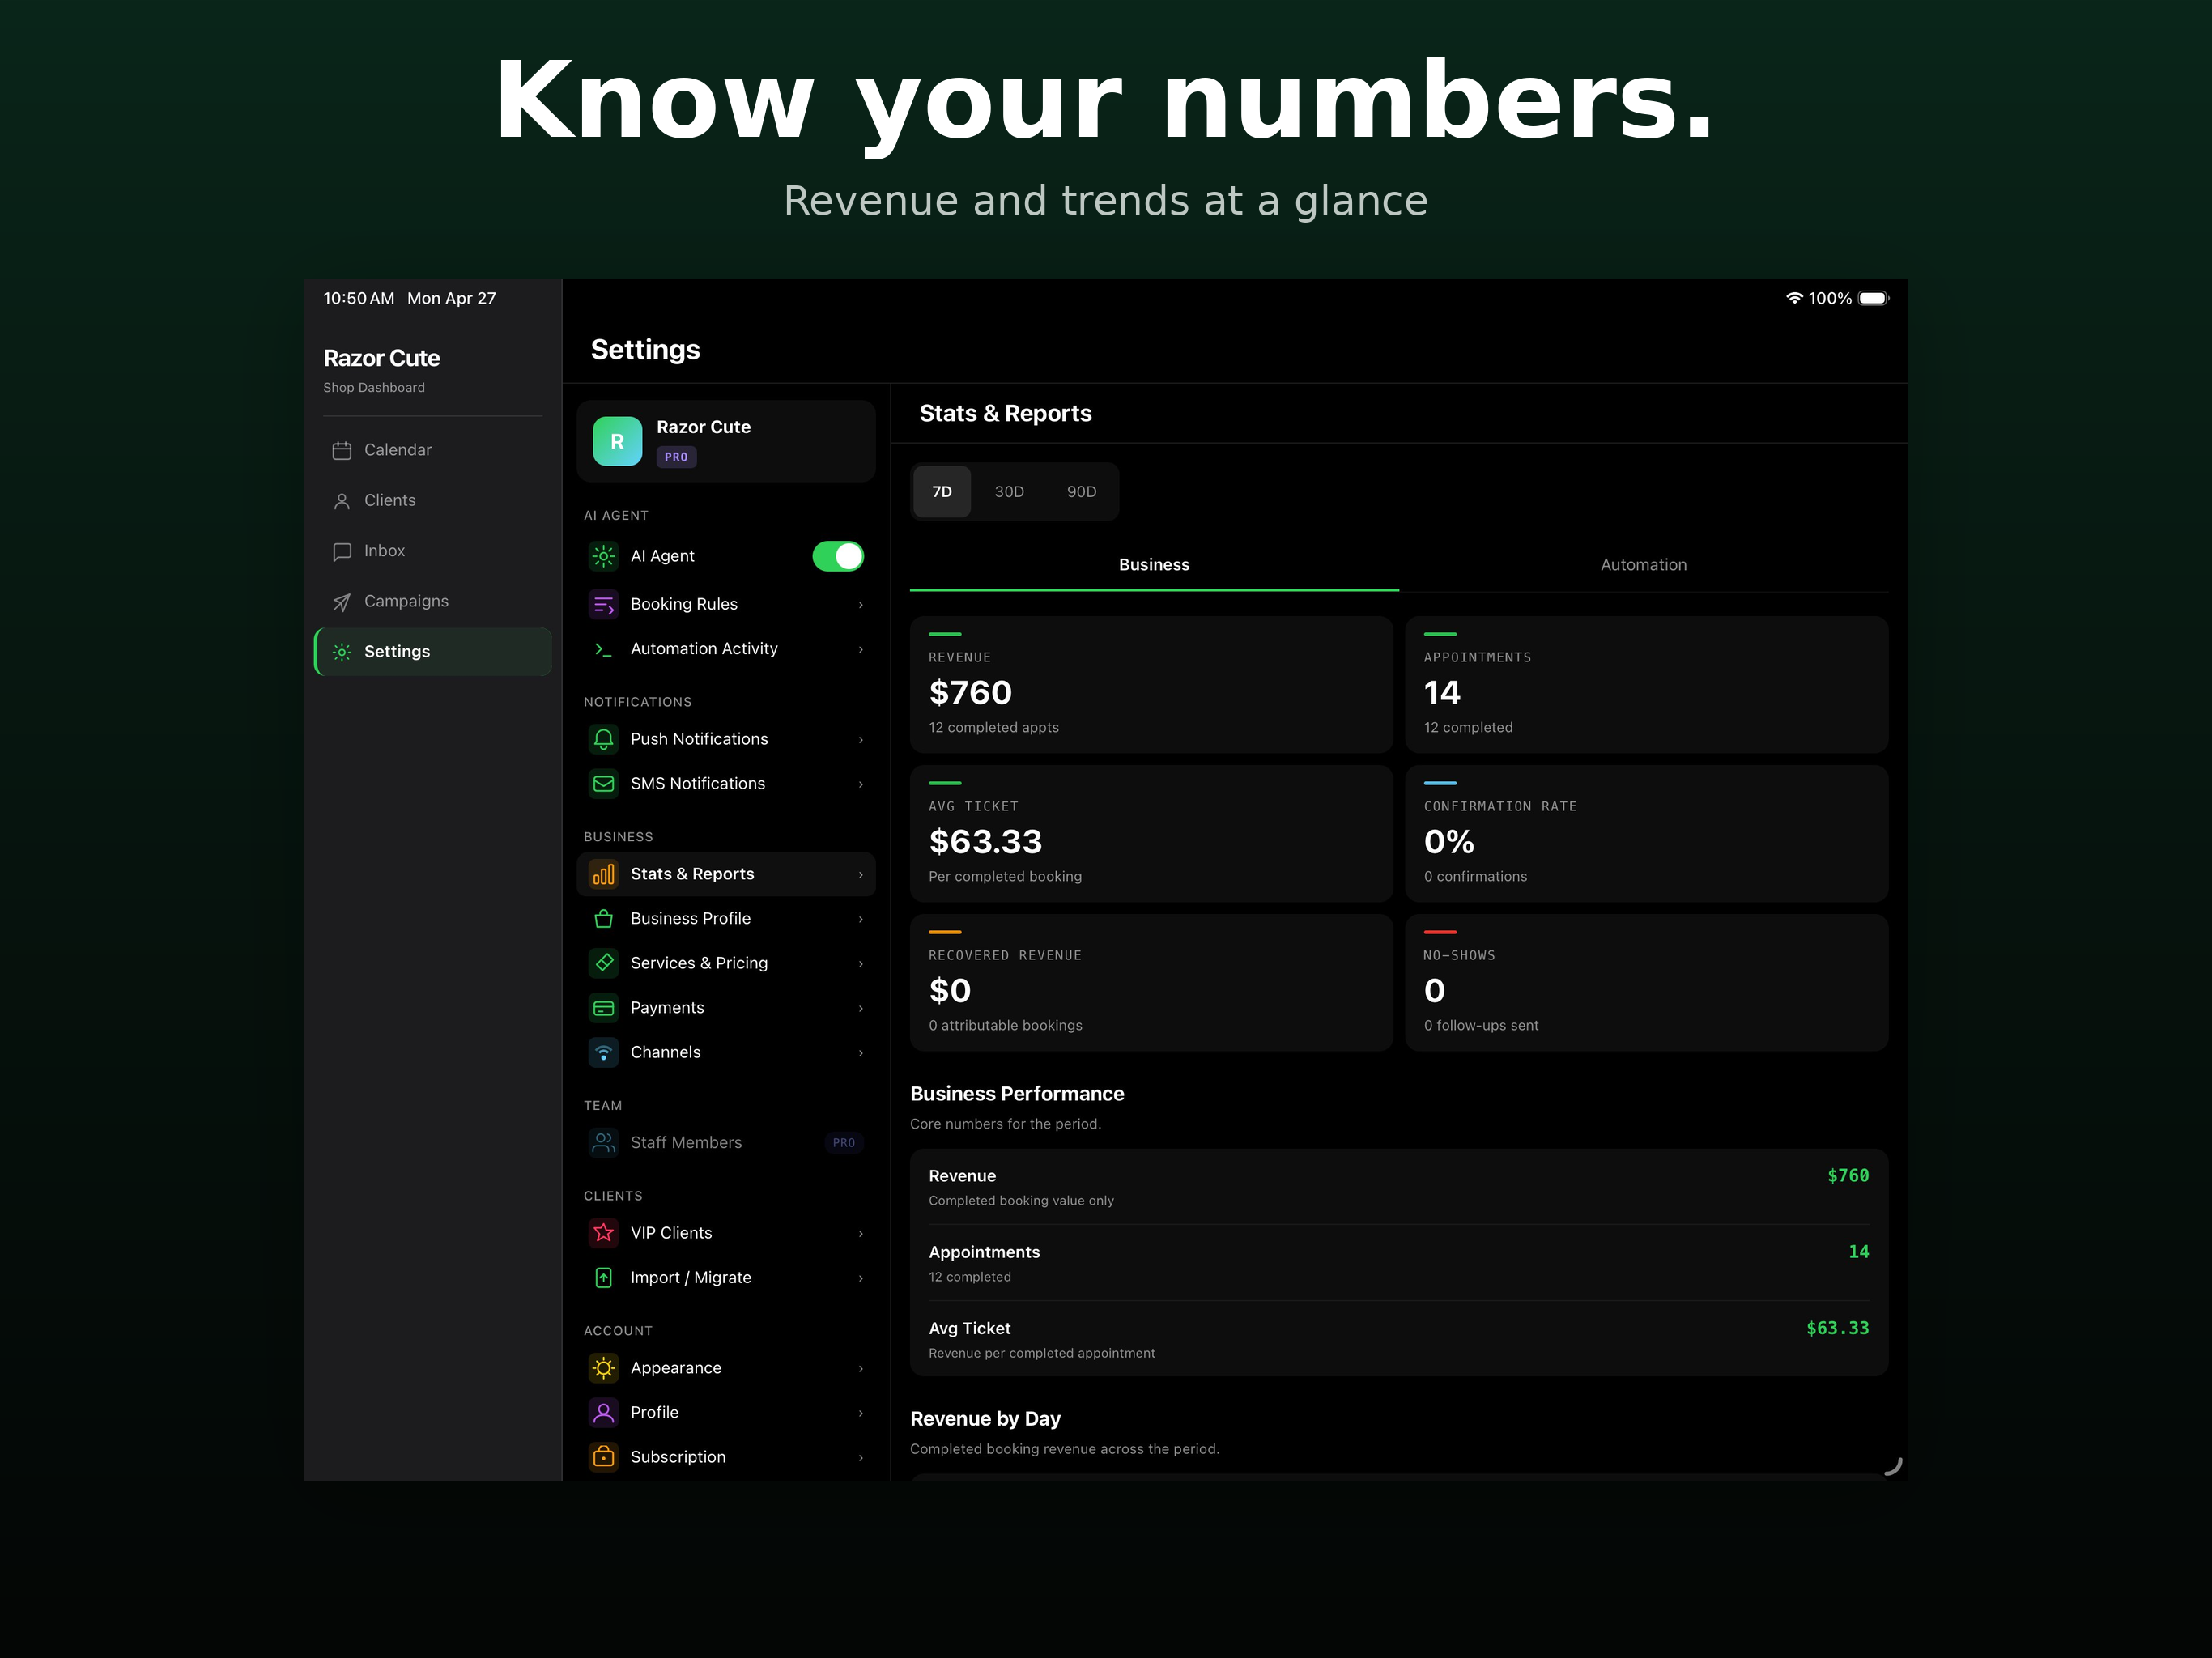Click the No-Shows 0 card
This screenshot has height=1658, width=2212.
pyautogui.click(x=1646, y=983)
